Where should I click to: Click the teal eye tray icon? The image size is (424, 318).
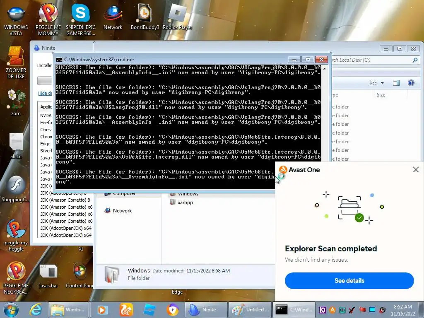pos(342,310)
